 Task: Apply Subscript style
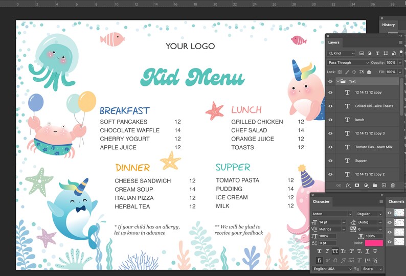pos(359,251)
